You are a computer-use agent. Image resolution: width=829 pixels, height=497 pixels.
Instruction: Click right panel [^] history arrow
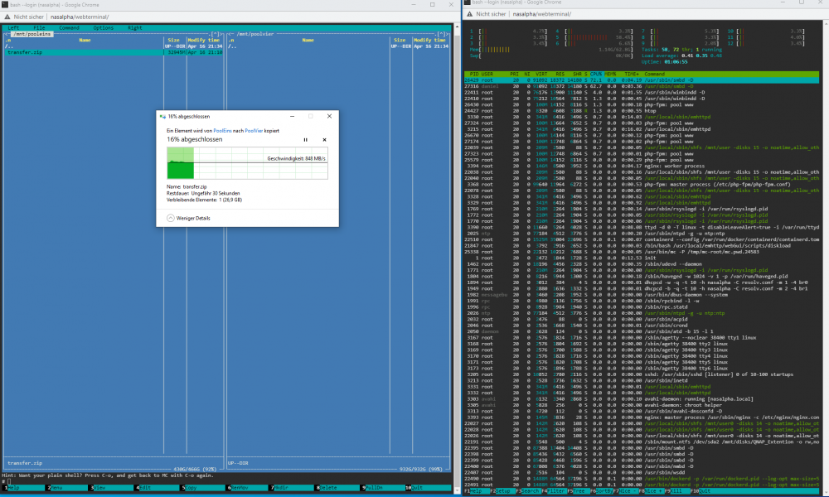tap(442, 34)
